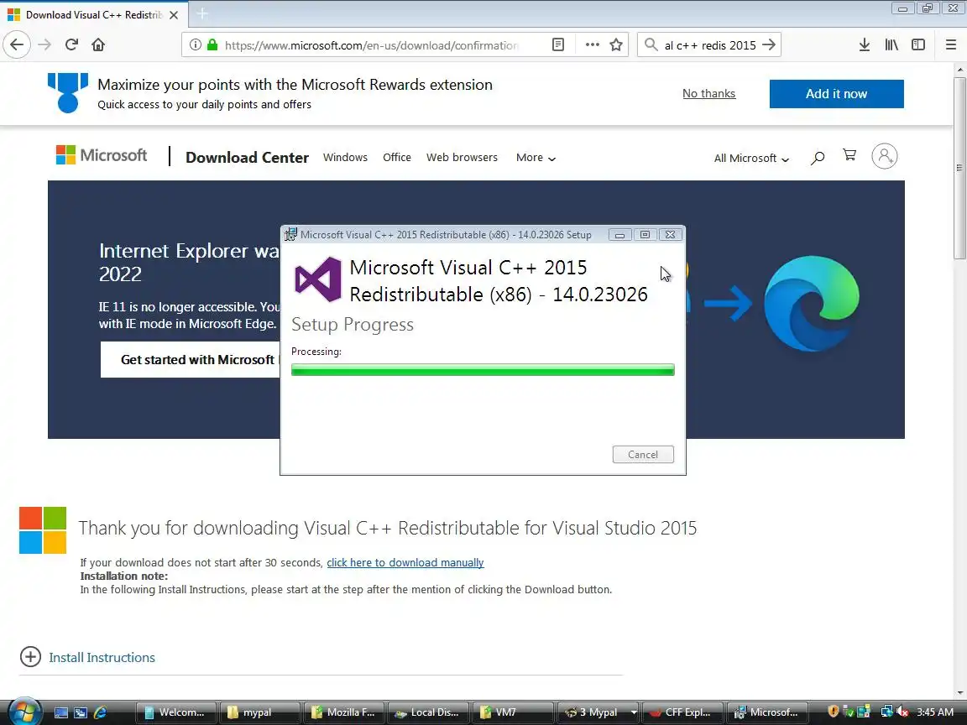Click Show Desktop in quick launch
This screenshot has height=725, width=967.
61,712
